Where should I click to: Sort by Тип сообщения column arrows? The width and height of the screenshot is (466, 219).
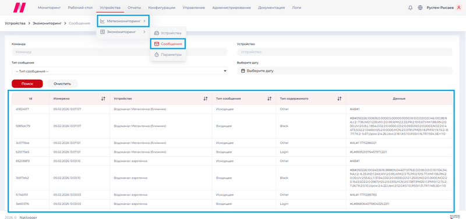[269, 98]
